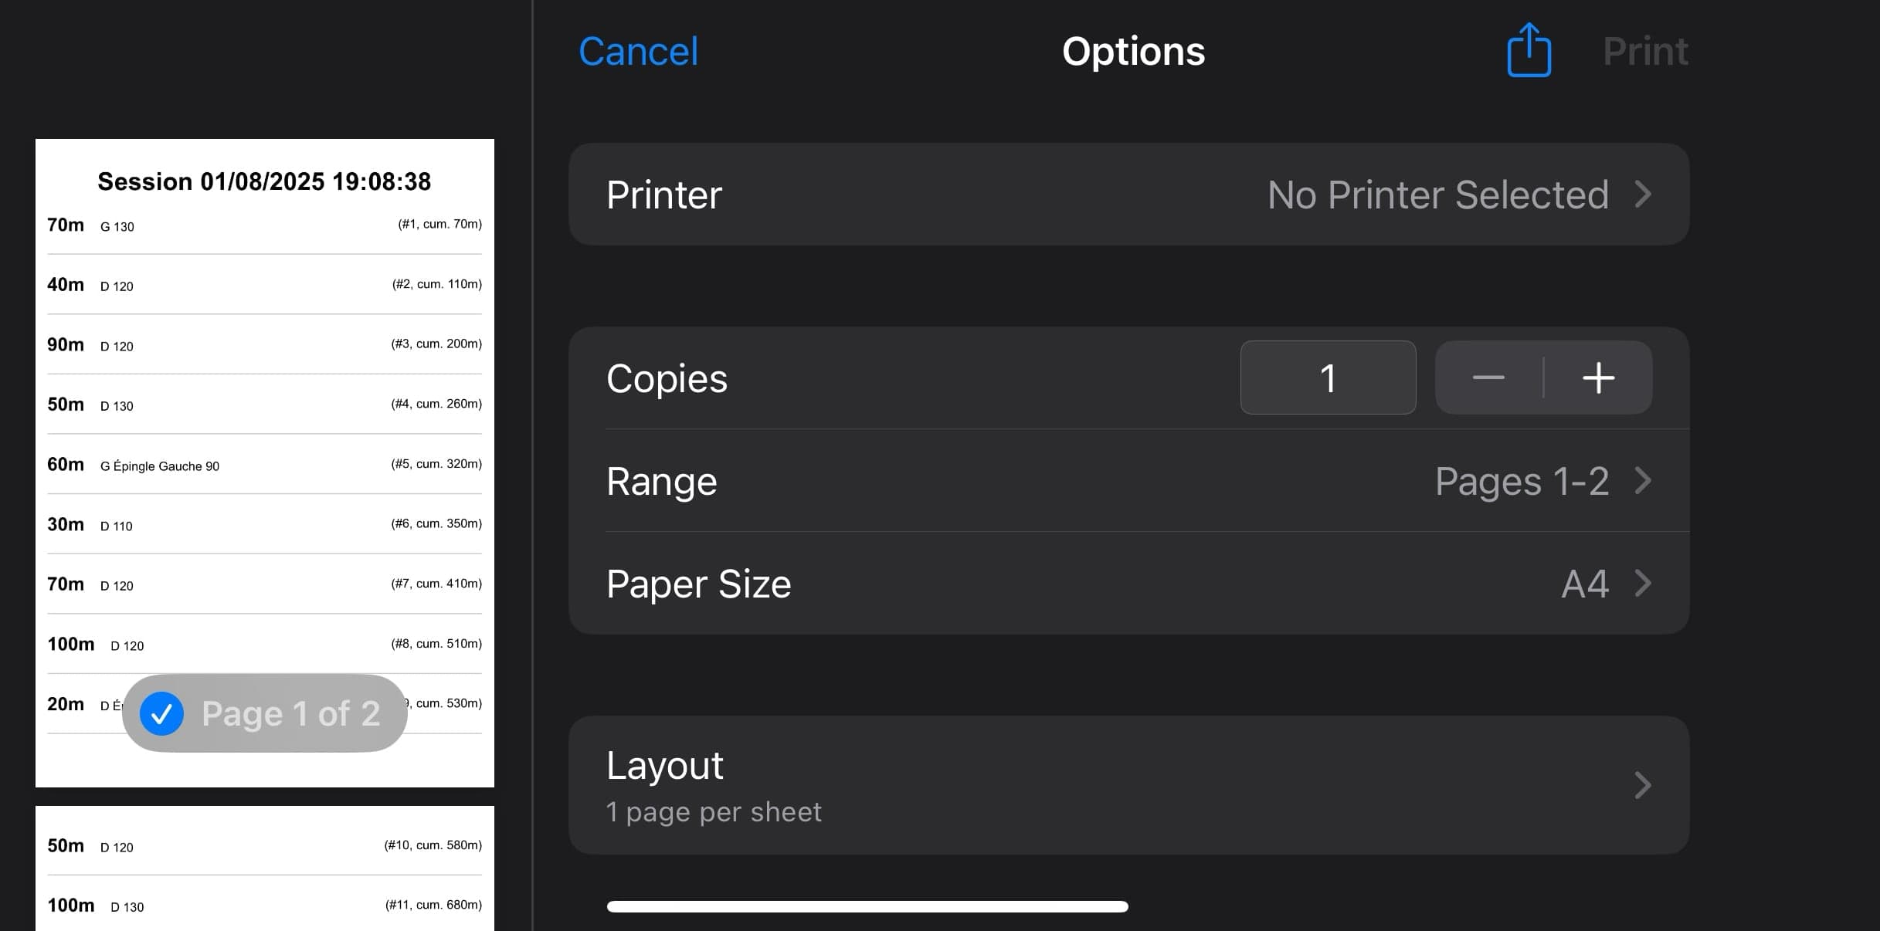Viewport: 1880px width, 931px height.
Task: Open Layout 1 page per sheet
Action: point(1128,785)
